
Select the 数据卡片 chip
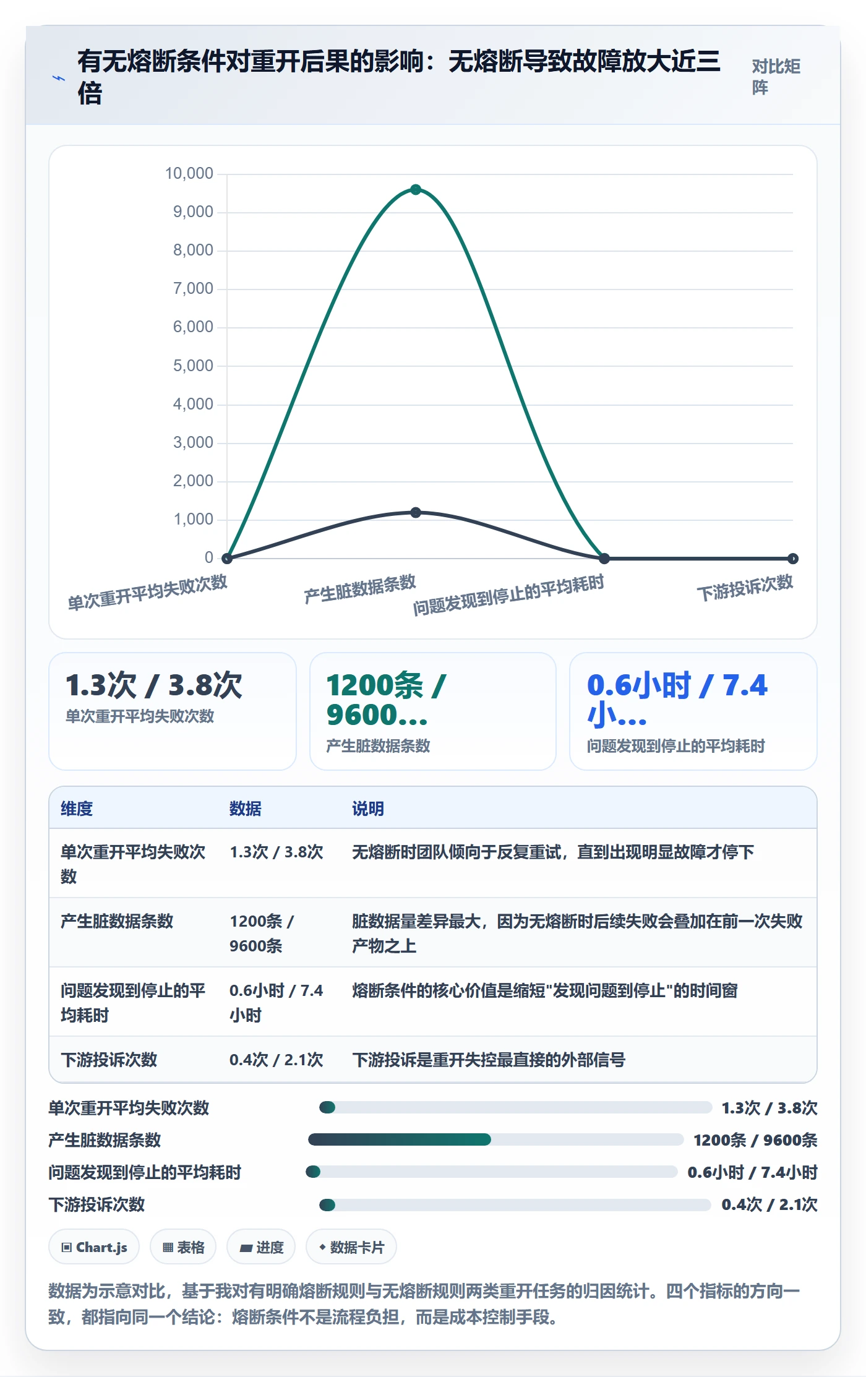351,1247
